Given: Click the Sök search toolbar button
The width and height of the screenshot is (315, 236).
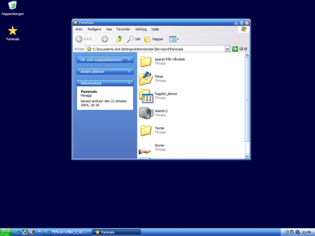Looking at the screenshot, I should point(134,39).
